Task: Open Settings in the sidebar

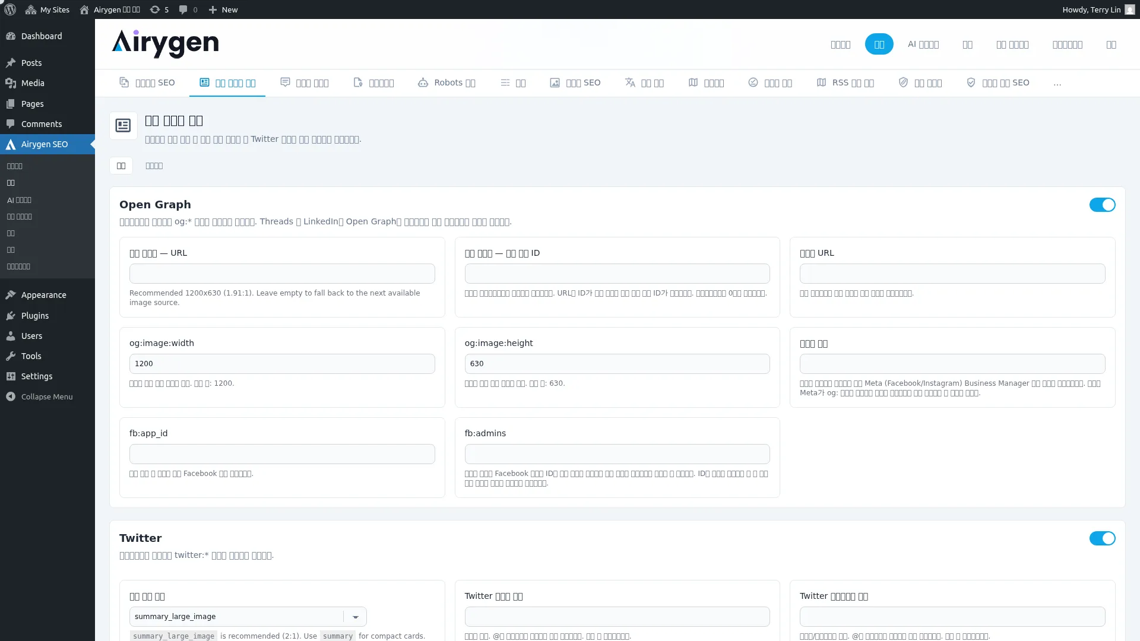Action: tap(47, 376)
